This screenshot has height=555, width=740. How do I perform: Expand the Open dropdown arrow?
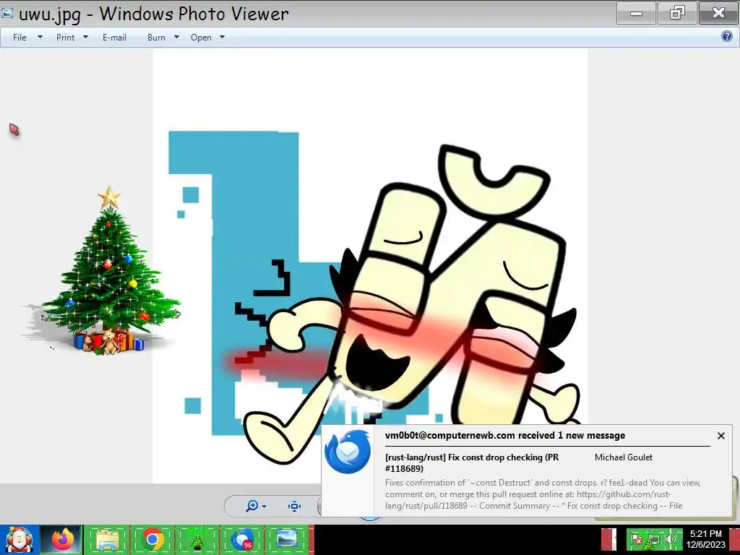[223, 37]
